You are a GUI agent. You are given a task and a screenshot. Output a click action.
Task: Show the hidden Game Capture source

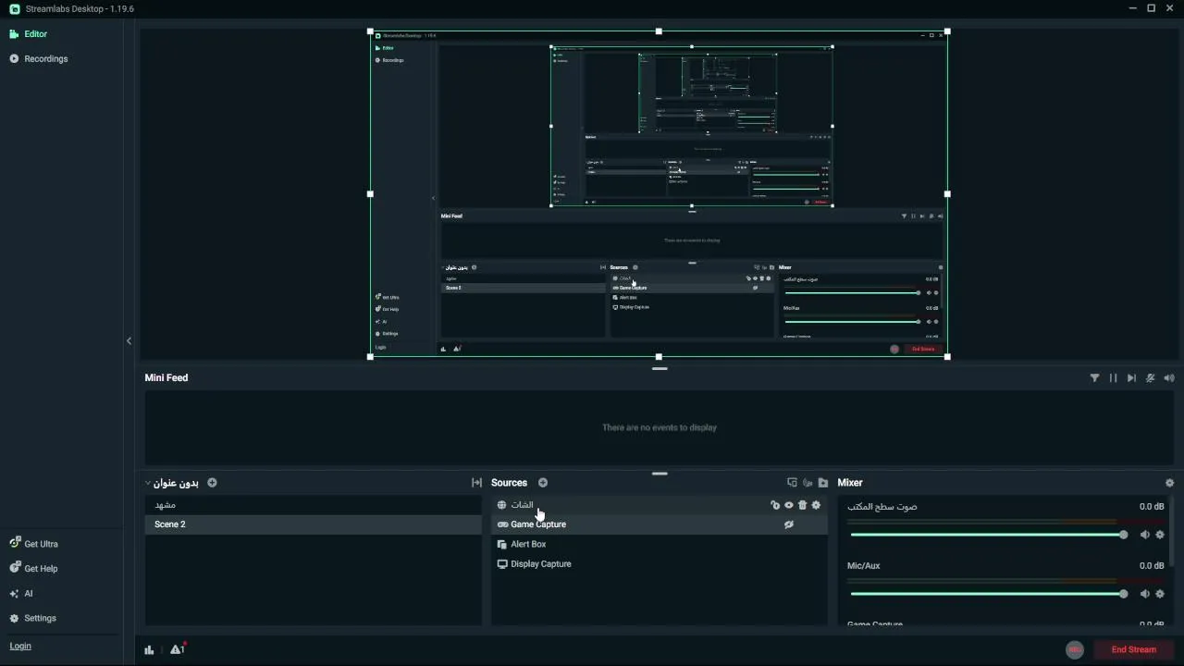click(x=789, y=524)
